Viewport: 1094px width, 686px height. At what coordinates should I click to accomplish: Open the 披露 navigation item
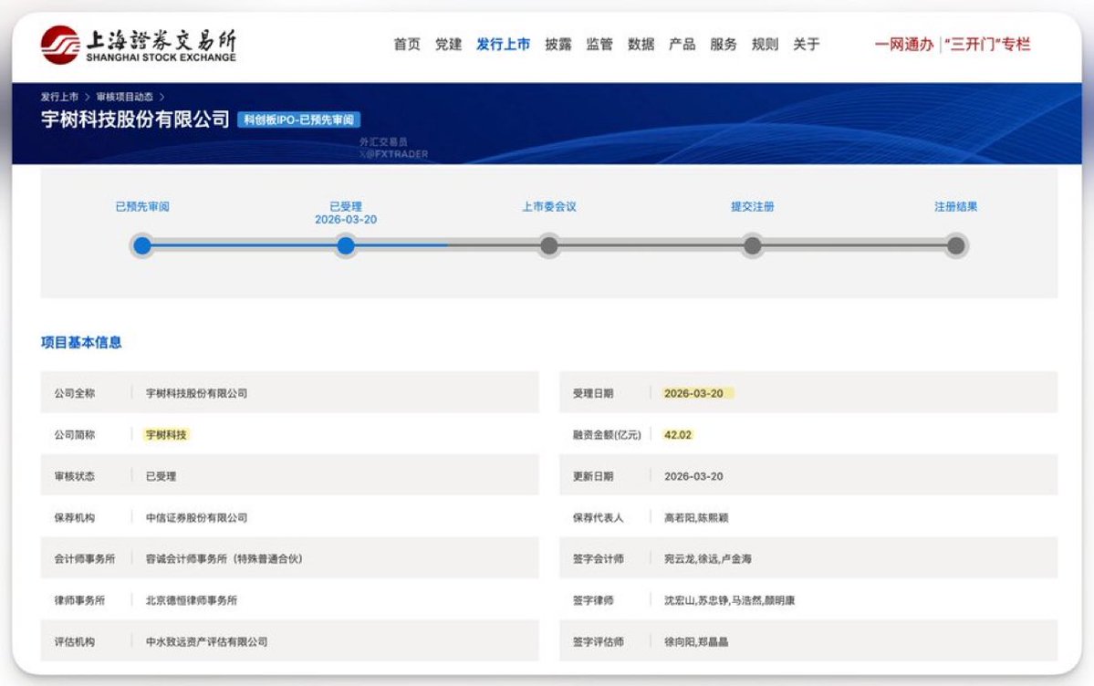(558, 45)
